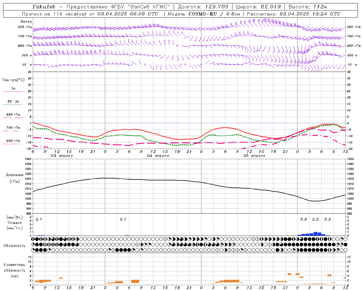The height and width of the screenshot is (290, 362).
Task: Click the 'Давление' pressure panel label
Action: coord(15,175)
